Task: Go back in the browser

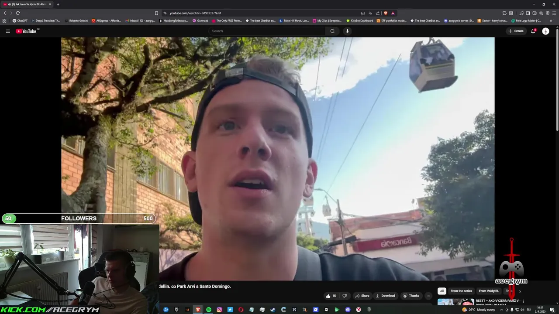Action: [5, 13]
